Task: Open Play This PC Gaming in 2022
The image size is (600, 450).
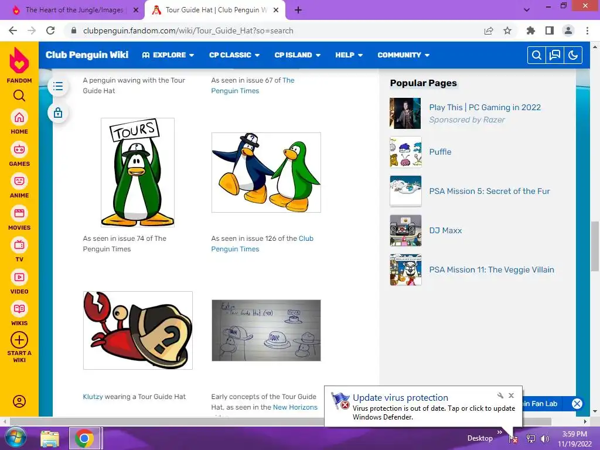Action: pos(485,108)
